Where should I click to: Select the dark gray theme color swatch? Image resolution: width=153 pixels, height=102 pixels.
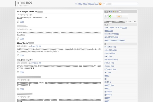[109, 12]
